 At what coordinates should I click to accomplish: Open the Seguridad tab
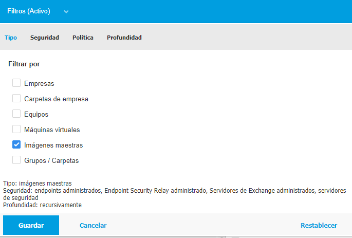pyautogui.click(x=45, y=38)
